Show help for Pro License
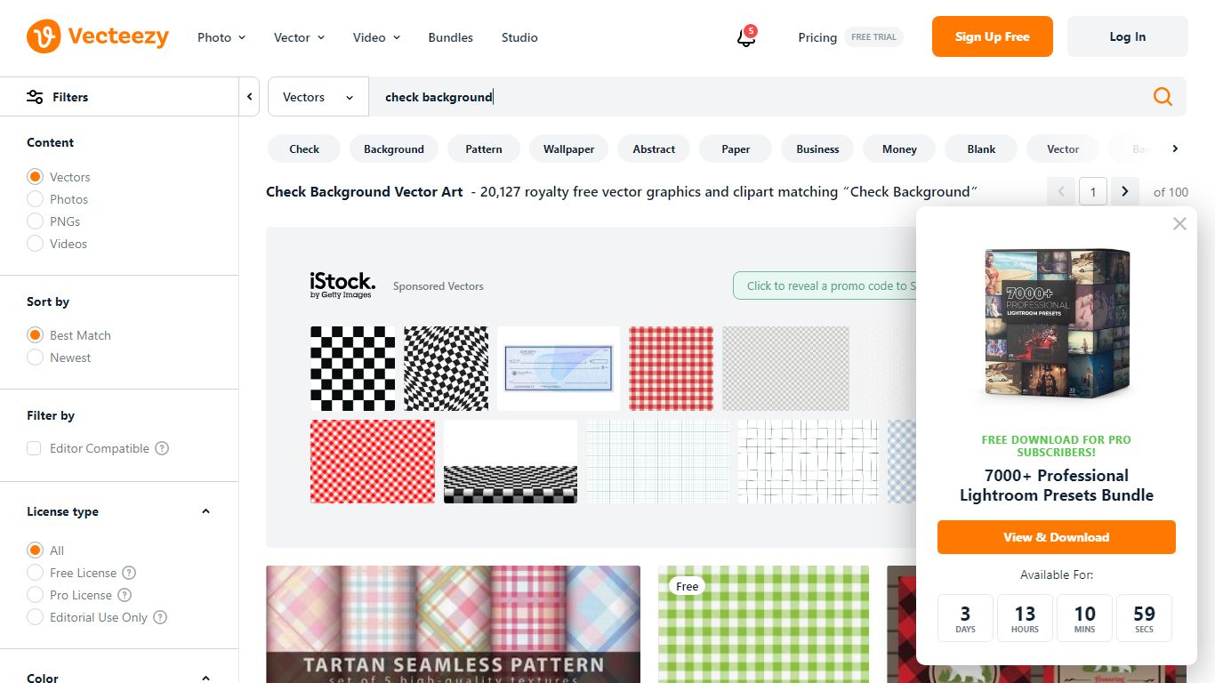 125,595
